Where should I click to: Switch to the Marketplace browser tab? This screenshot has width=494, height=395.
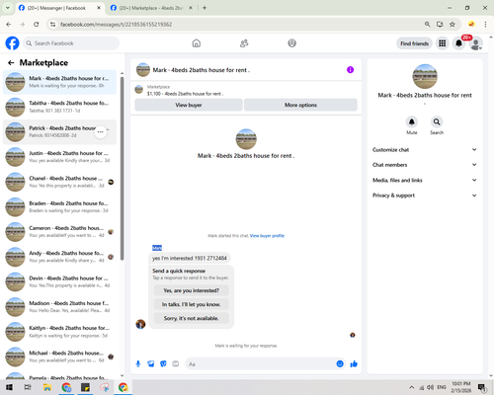click(151, 8)
